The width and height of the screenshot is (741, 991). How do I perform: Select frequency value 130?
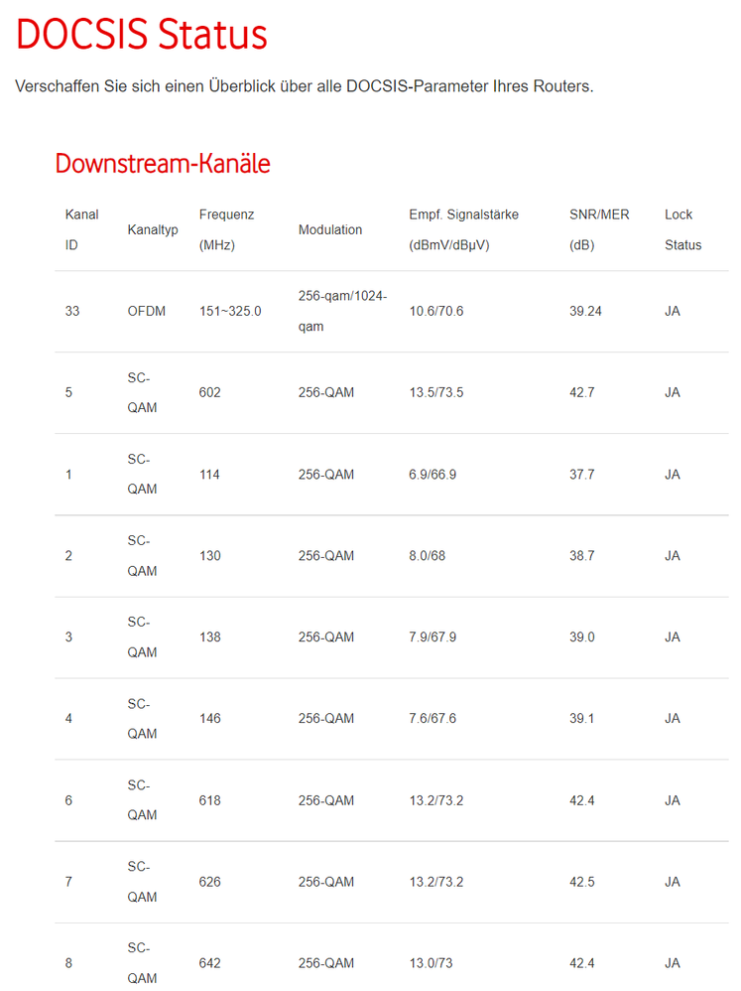209,555
